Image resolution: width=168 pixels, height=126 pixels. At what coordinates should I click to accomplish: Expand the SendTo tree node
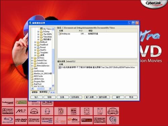(35, 50)
